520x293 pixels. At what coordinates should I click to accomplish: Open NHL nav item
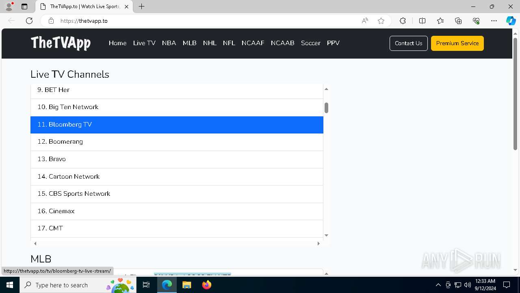click(x=210, y=43)
